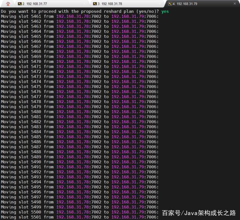Click the word 'slot' on the slot 5487 line

(24, 147)
